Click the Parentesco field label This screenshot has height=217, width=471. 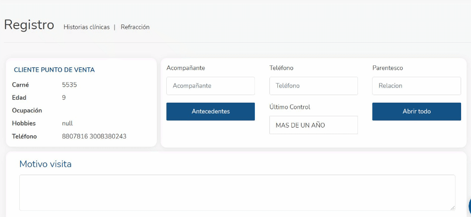388,68
